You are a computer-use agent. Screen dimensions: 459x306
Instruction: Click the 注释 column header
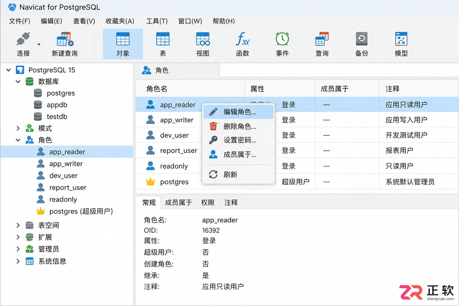coord(419,89)
